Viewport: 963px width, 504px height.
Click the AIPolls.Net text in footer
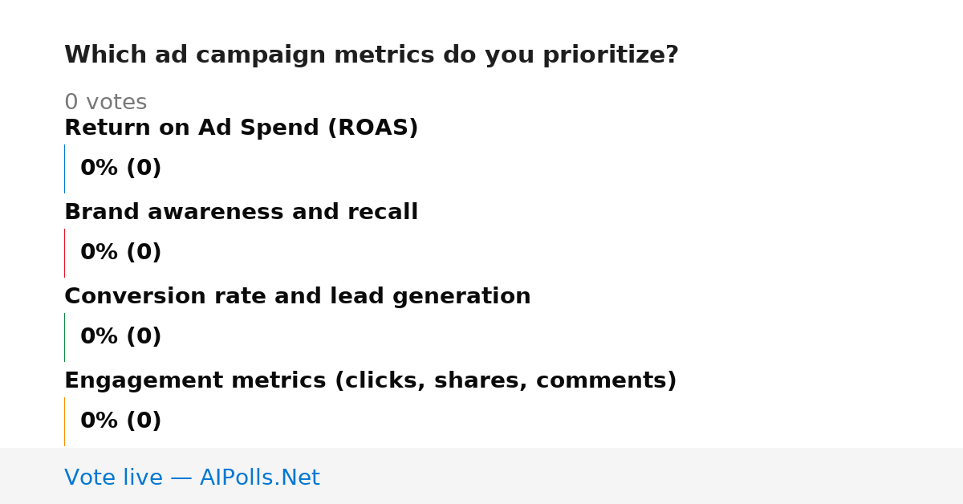259,478
